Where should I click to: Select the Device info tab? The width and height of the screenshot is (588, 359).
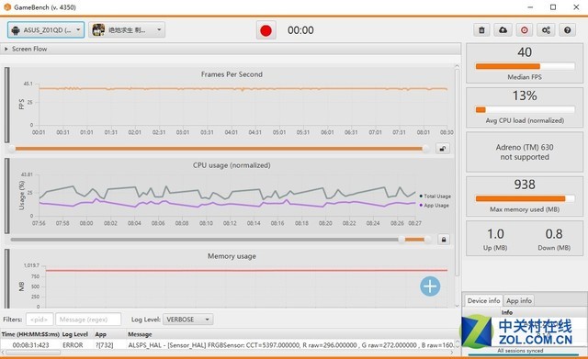[x=484, y=300]
